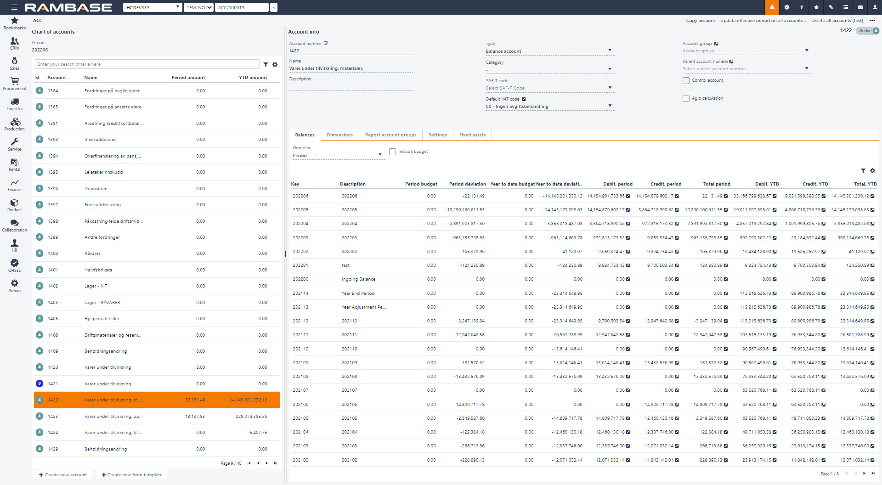This screenshot has height=485, width=882.
Task: Open the Logistics module
Action: coord(15,104)
